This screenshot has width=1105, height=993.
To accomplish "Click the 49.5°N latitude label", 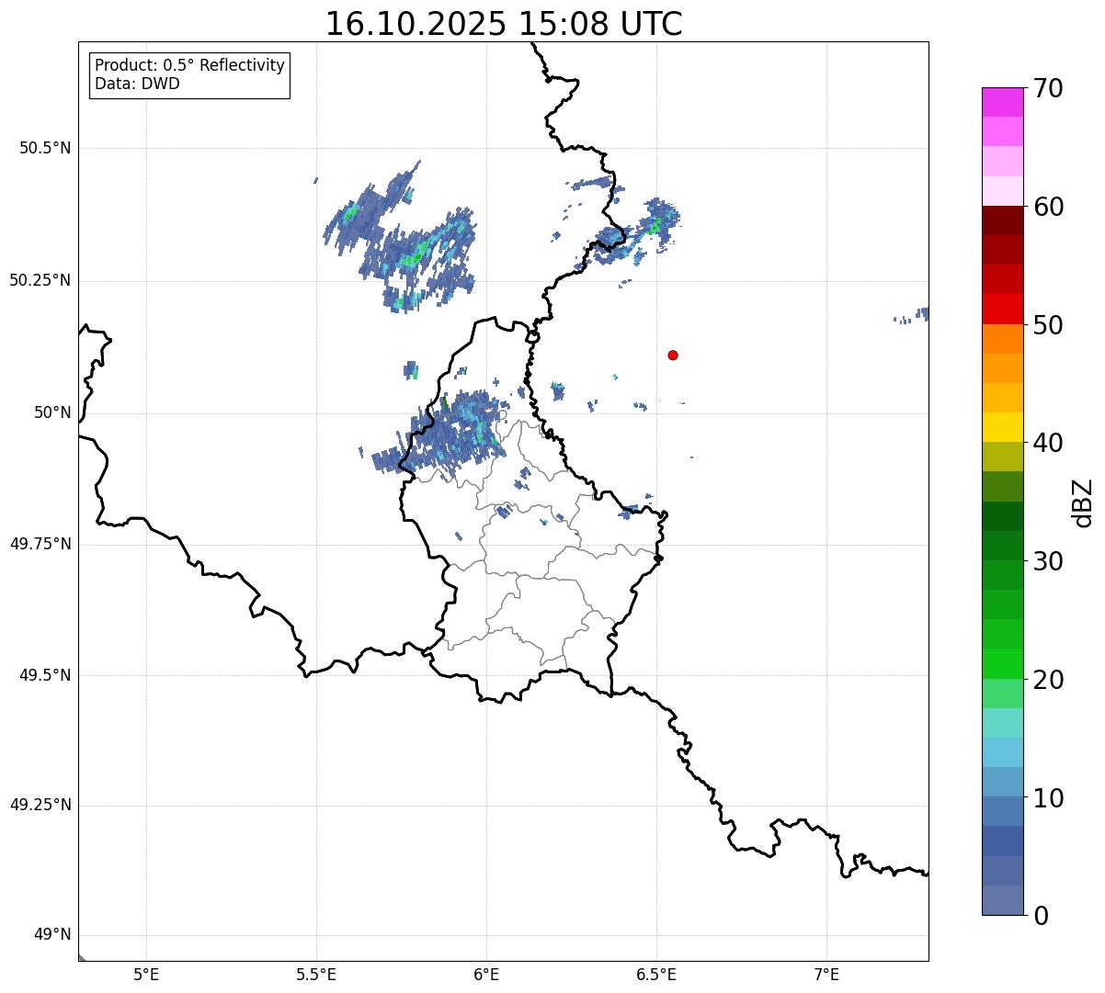I will tap(45, 675).
